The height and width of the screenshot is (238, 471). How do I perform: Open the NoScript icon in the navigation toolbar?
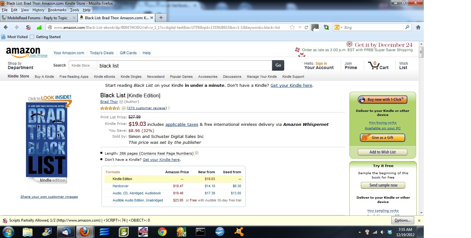pos(28,28)
